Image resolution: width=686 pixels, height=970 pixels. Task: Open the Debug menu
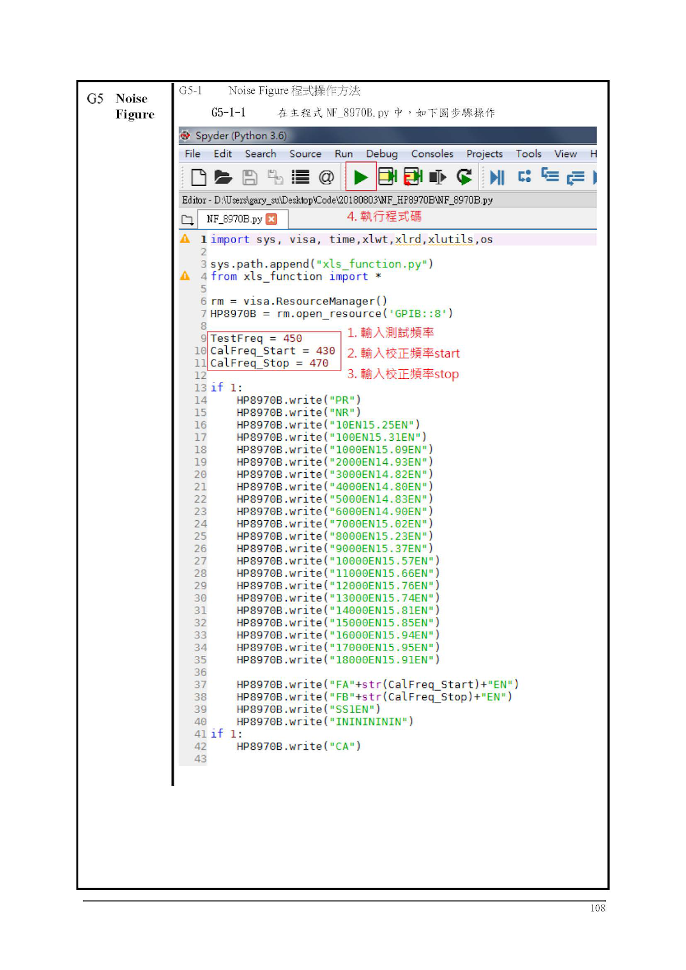382,154
